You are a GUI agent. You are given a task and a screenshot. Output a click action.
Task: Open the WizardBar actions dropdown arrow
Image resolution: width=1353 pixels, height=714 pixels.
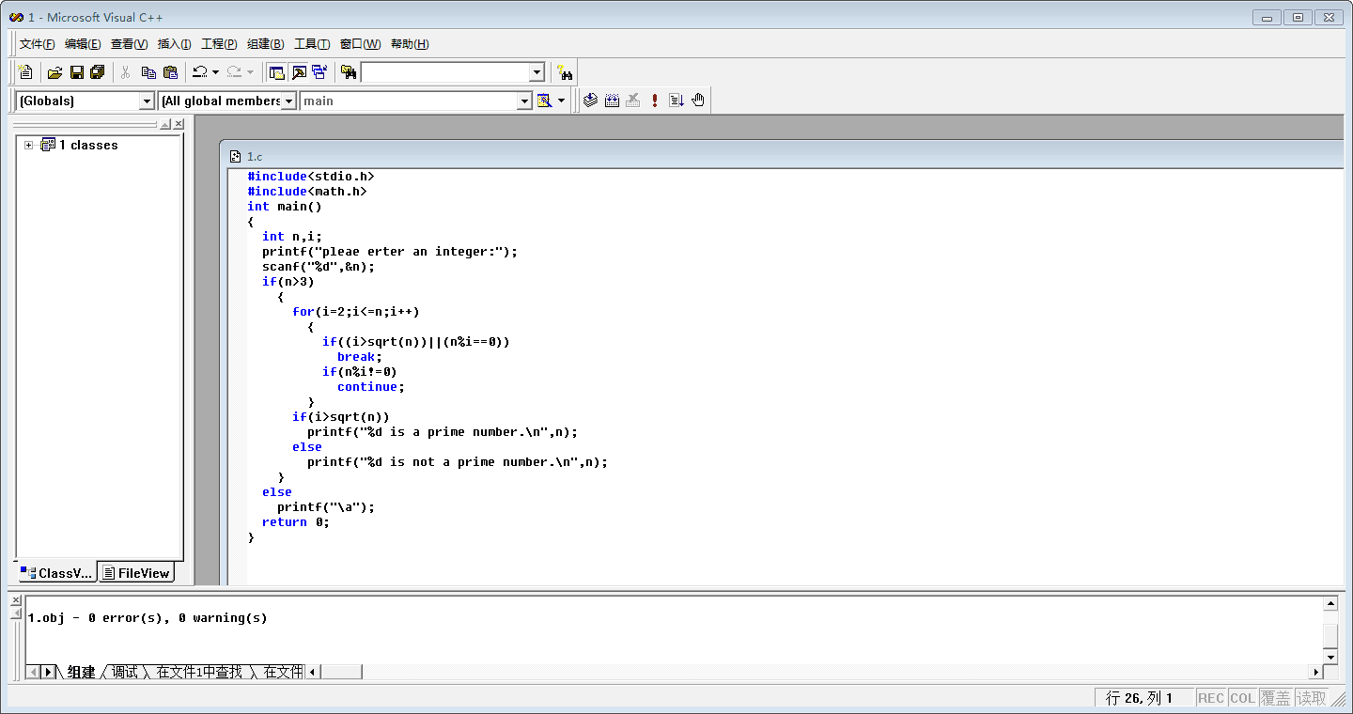pos(562,101)
